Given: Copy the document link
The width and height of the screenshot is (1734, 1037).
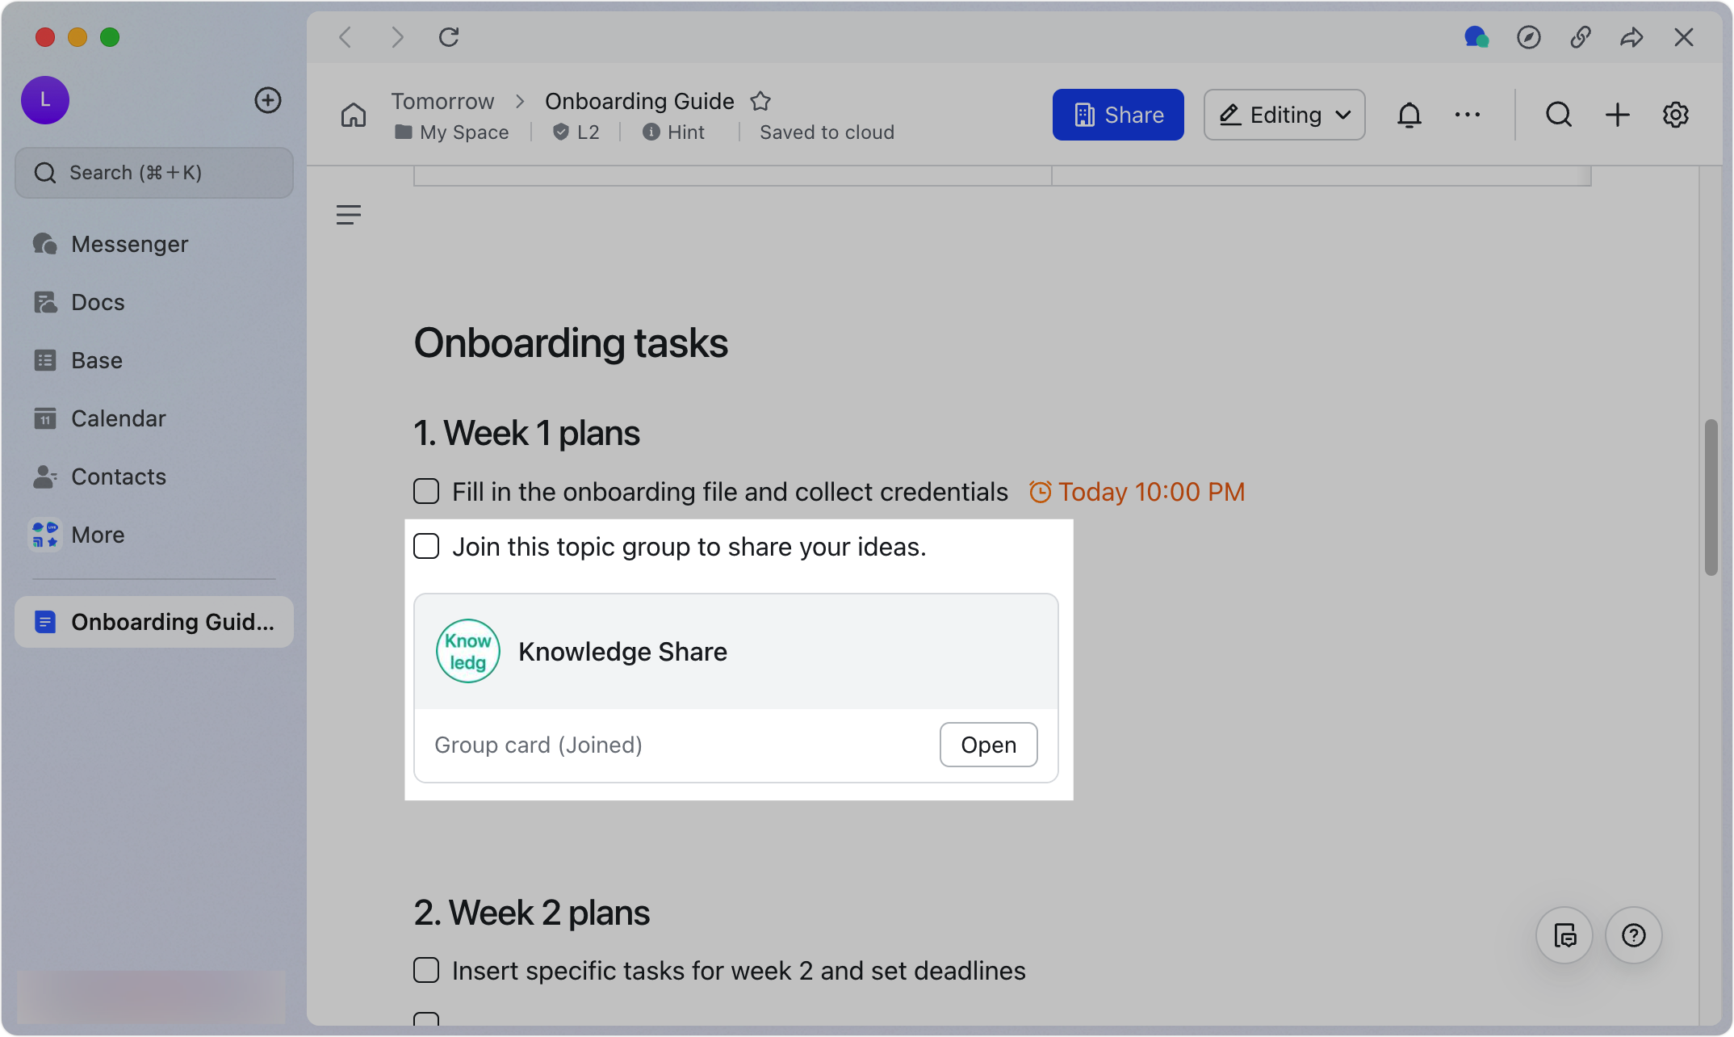Looking at the screenshot, I should (1581, 37).
